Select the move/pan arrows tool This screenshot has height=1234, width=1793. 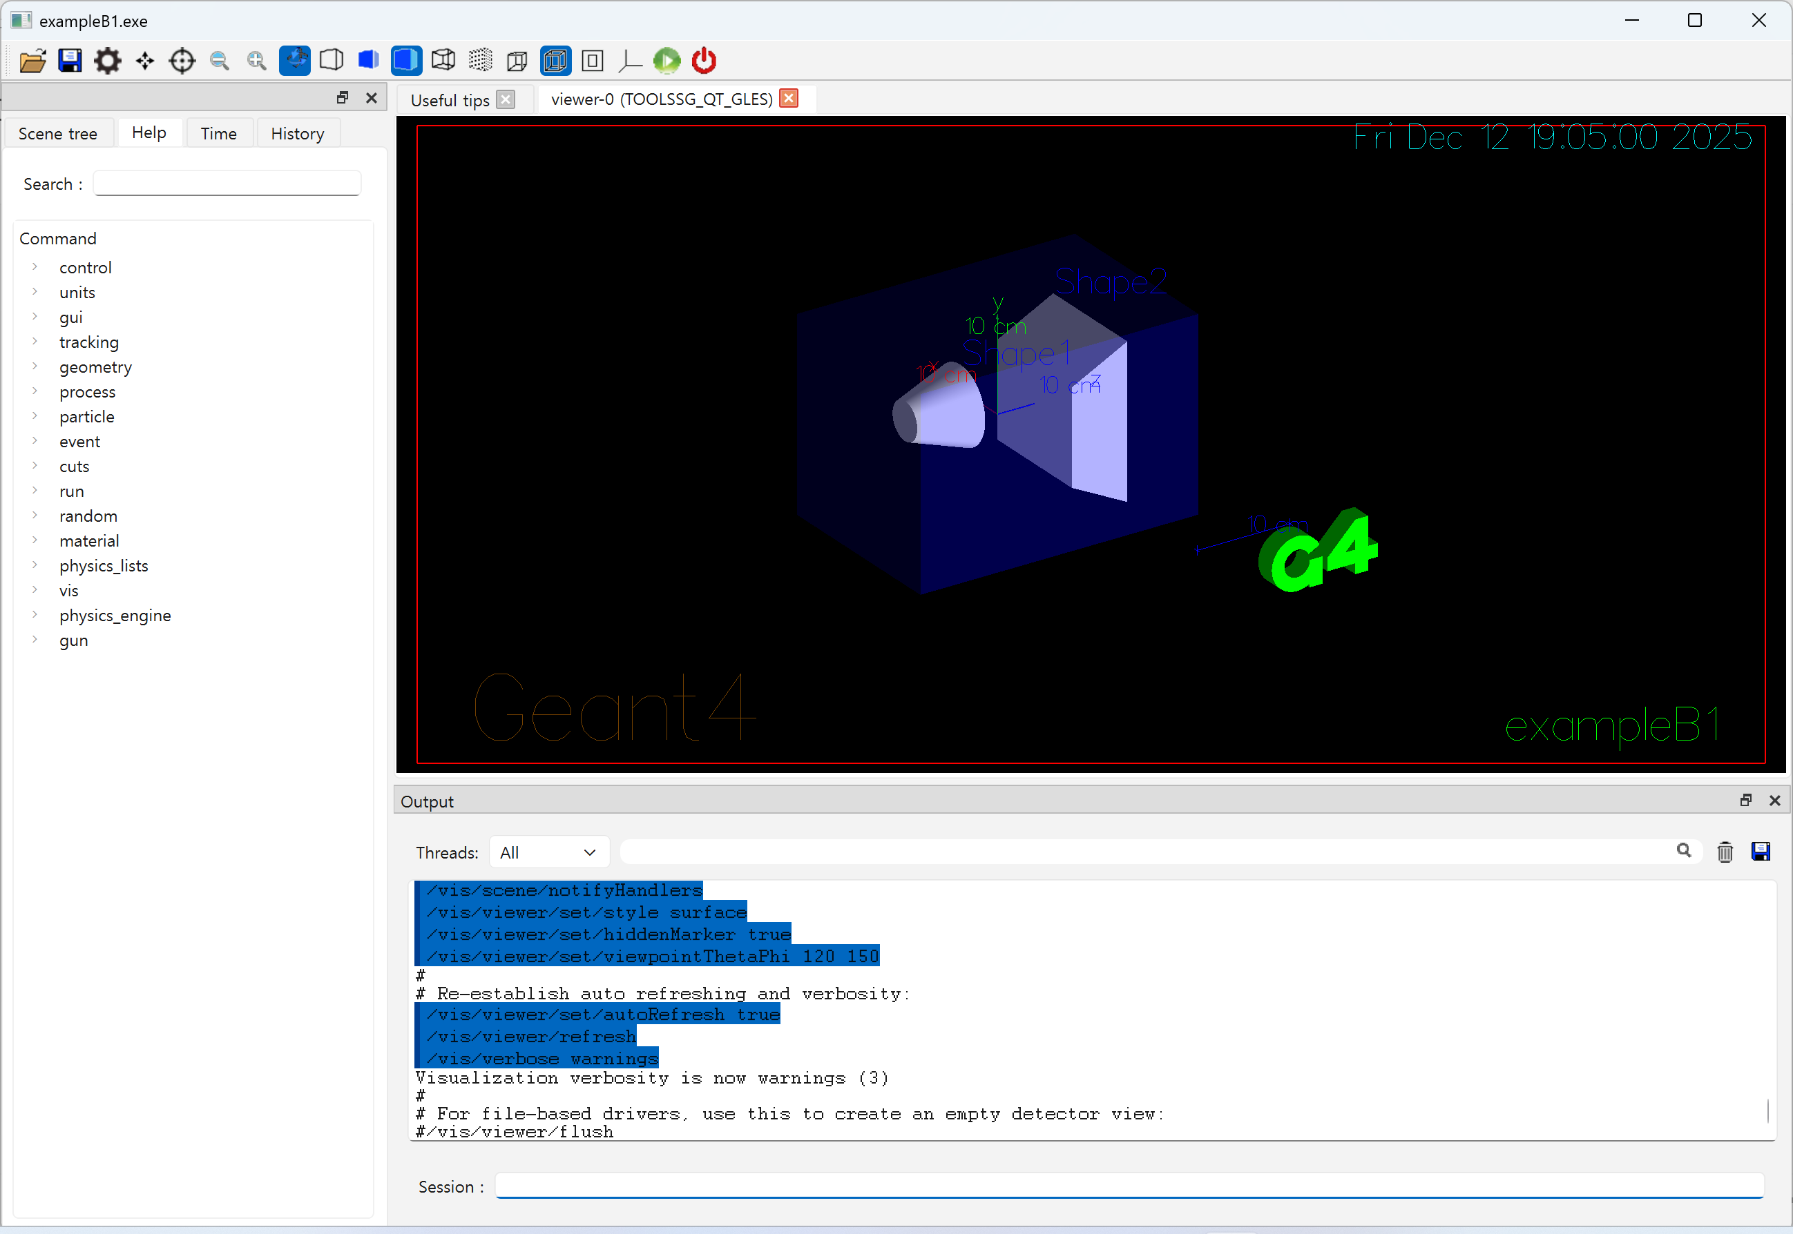(145, 60)
